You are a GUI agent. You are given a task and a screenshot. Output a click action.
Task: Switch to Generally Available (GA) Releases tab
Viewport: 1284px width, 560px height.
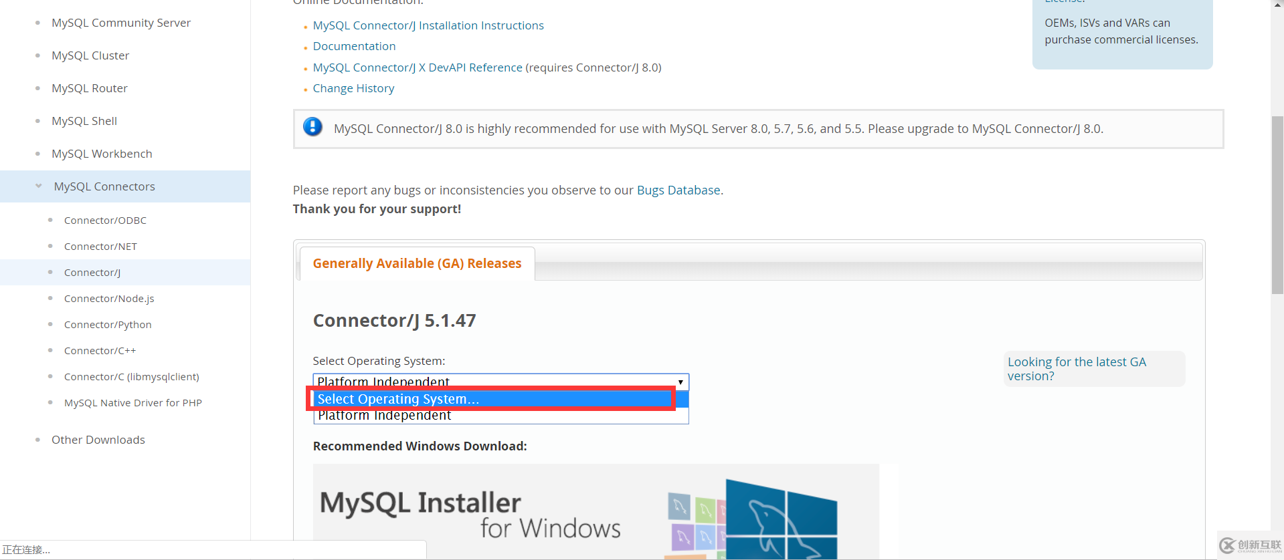(417, 263)
